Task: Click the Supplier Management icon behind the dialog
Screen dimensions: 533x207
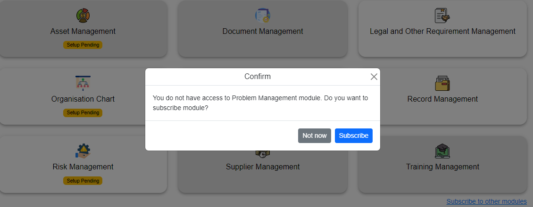Action: [x=263, y=154]
